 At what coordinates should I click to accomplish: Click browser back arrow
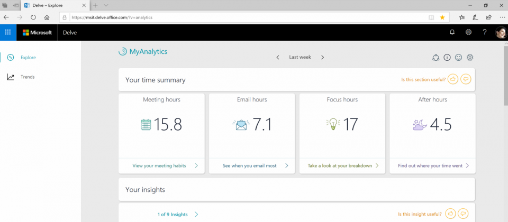6,17
